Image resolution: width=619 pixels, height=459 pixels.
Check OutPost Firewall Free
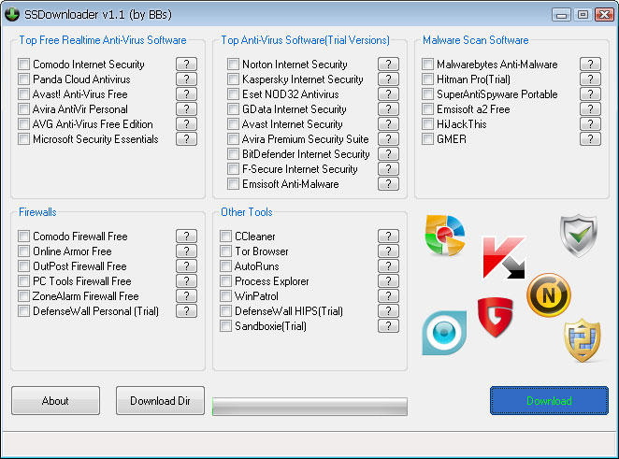[x=23, y=266]
